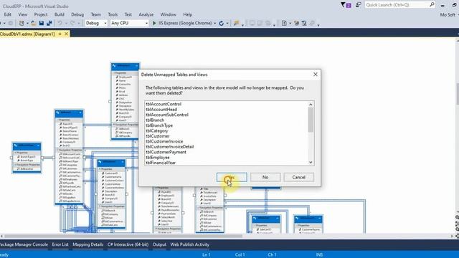The width and height of the screenshot is (459, 258).
Task: Select tblEmployee in the list
Action: pos(158,158)
